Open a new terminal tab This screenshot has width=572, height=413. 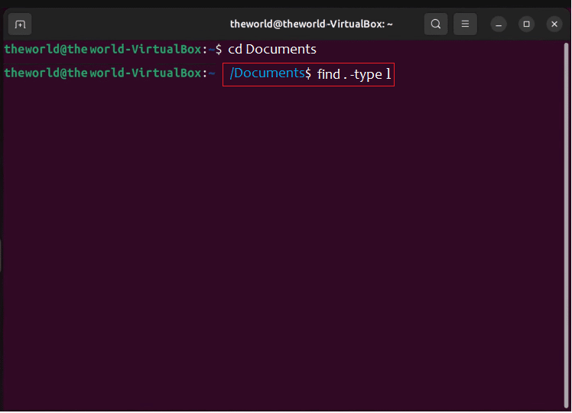(x=20, y=24)
